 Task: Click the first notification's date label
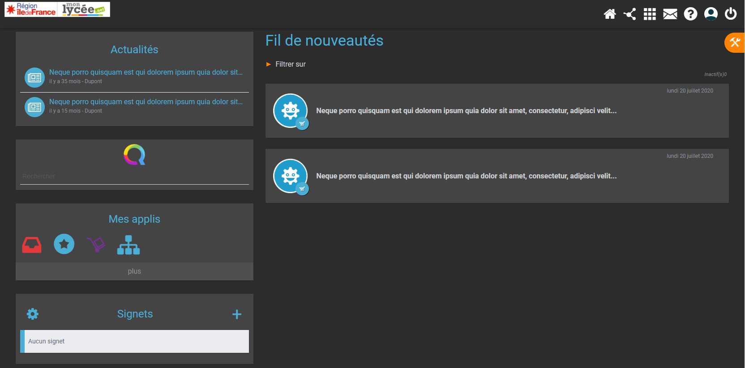pos(690,91)
